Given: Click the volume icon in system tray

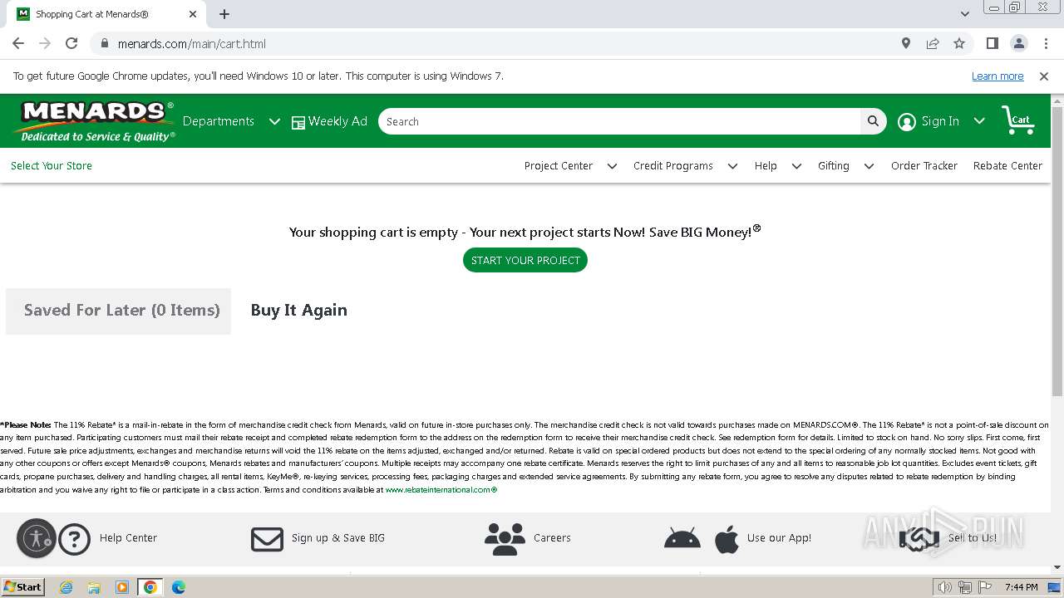Looking at the screenshot, I should (x=944, y=587).
